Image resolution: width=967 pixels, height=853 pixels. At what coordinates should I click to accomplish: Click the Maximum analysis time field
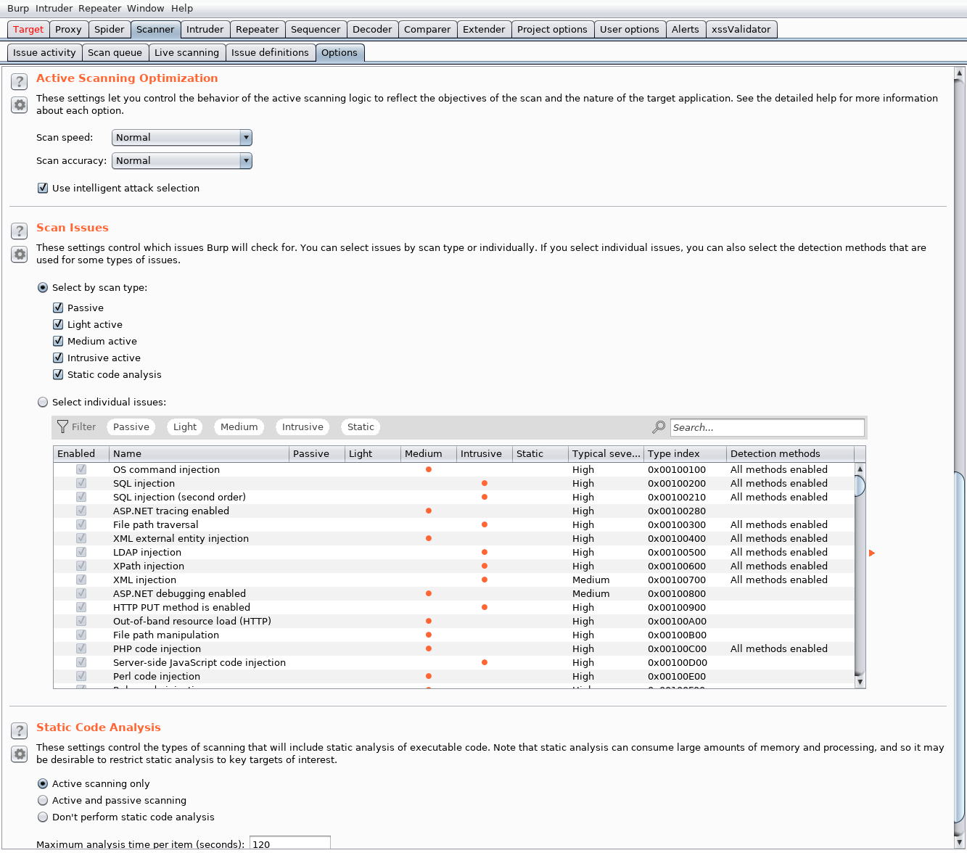[290, 844]
